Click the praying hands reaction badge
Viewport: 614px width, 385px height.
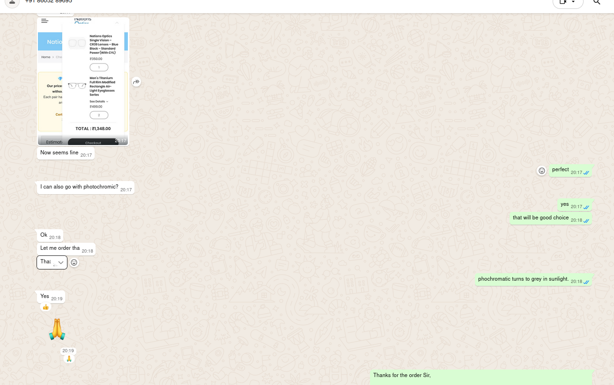pos(69,359)
